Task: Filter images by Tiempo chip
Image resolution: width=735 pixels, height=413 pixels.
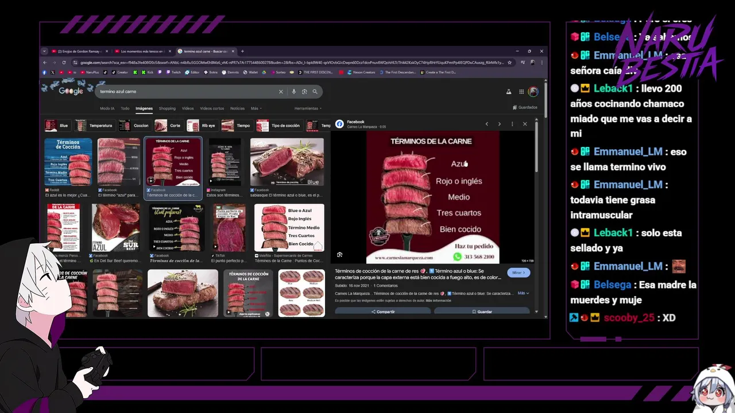Action: pyautogui.click(x=237, y=126)
